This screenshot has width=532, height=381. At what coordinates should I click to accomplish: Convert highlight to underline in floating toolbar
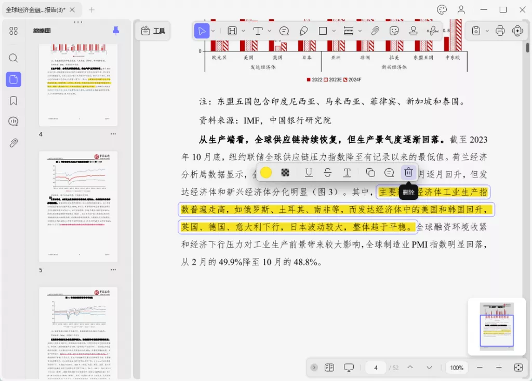tap(309, 172)
